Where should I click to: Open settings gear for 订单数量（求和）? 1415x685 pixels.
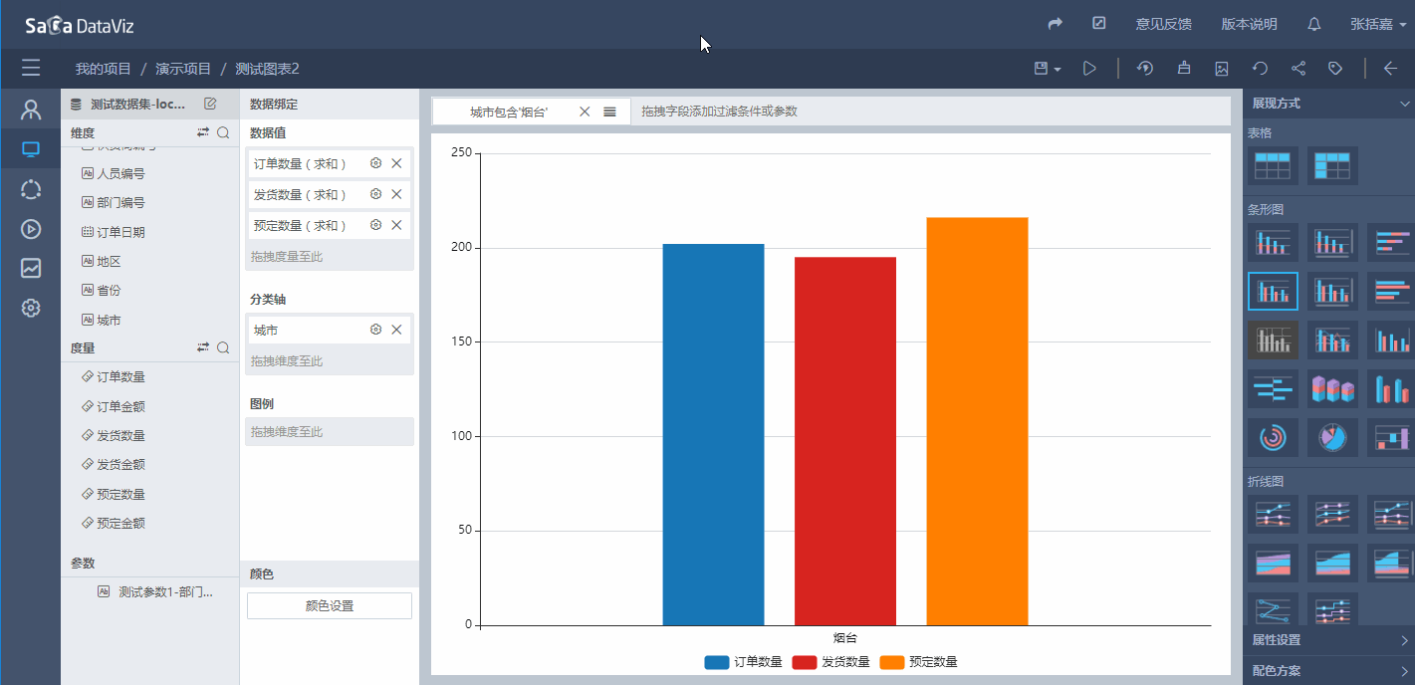(x=375, y=163)
